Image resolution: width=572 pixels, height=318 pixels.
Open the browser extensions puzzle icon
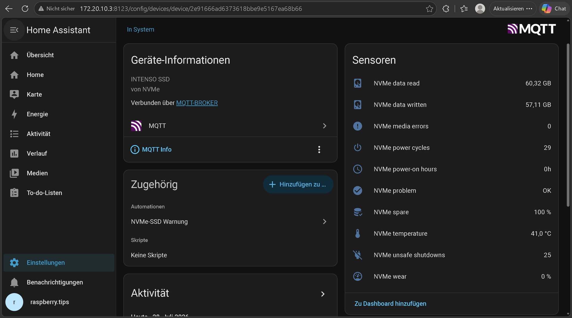point(446,9)
